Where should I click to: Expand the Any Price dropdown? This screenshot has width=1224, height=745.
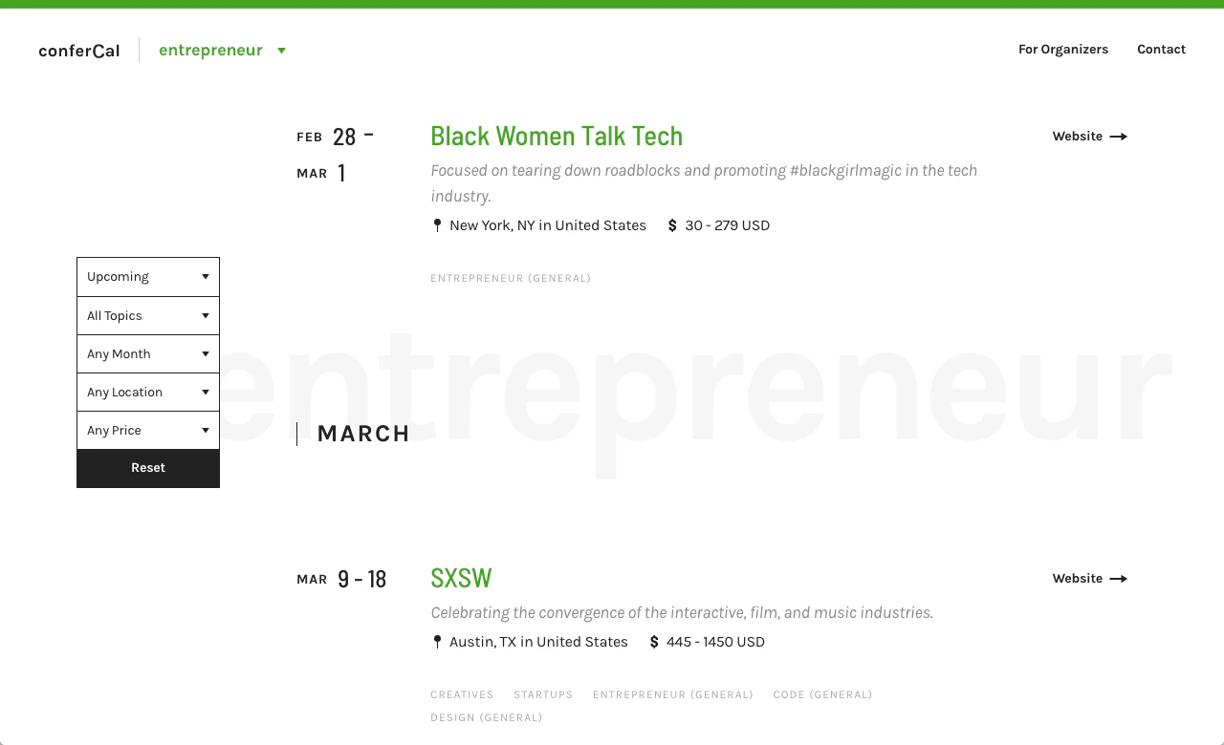point(148,430)
